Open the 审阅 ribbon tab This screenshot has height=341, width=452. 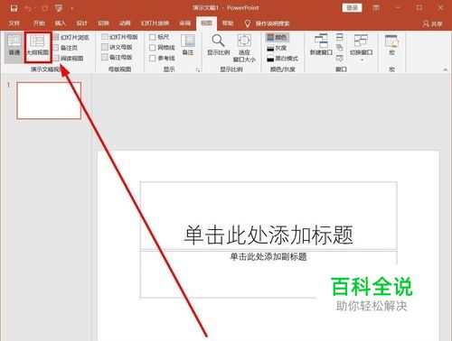pos(185,23)
